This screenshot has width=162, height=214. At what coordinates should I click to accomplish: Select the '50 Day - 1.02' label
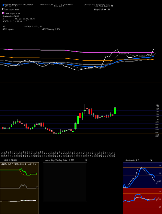tap(12, 10)
